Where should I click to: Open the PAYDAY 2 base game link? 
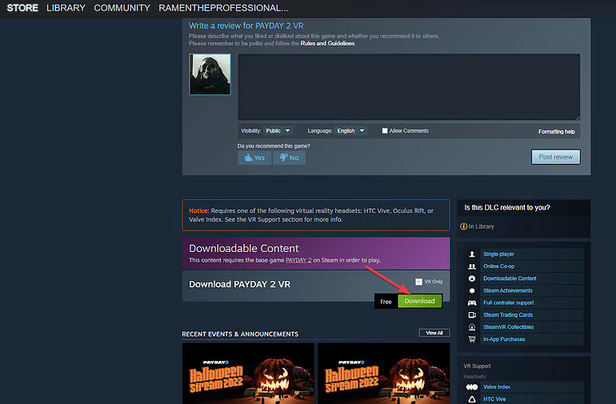[298, 260]
